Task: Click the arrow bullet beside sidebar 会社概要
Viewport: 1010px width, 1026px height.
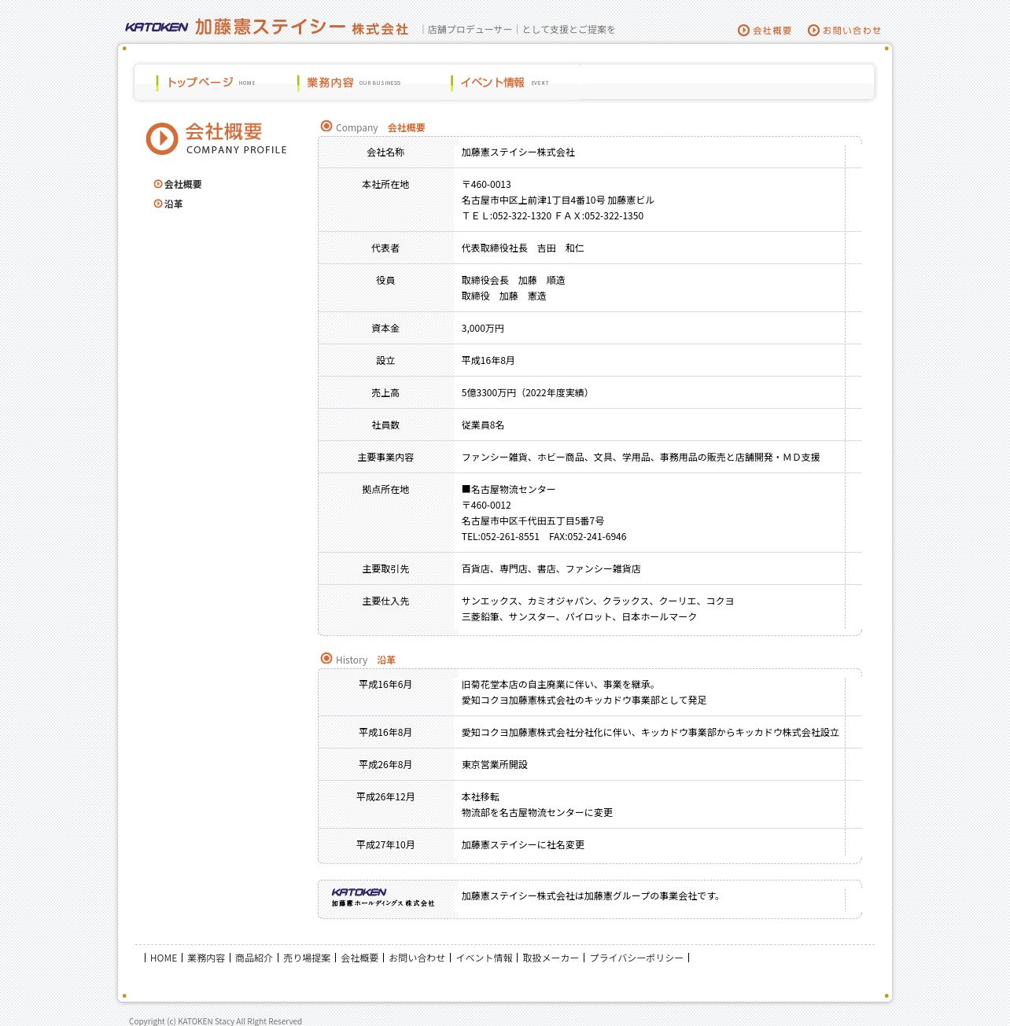Action: [x=158, y=184]
